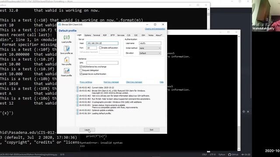Image resolution: width=280 pixels, height=157 pixels.
Task: Open the Initial method dropdown
Action: click(150, 48)
